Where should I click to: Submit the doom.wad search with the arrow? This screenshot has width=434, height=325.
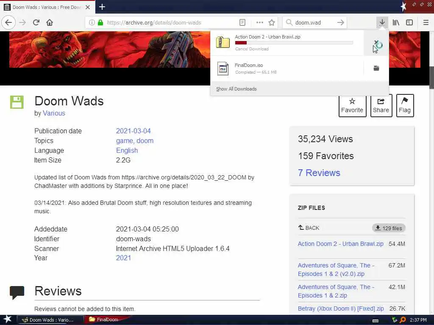(340, 22)
